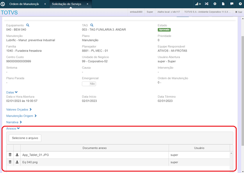Click ATIVOS - MI-FROTAS value

tap(173, 51)
